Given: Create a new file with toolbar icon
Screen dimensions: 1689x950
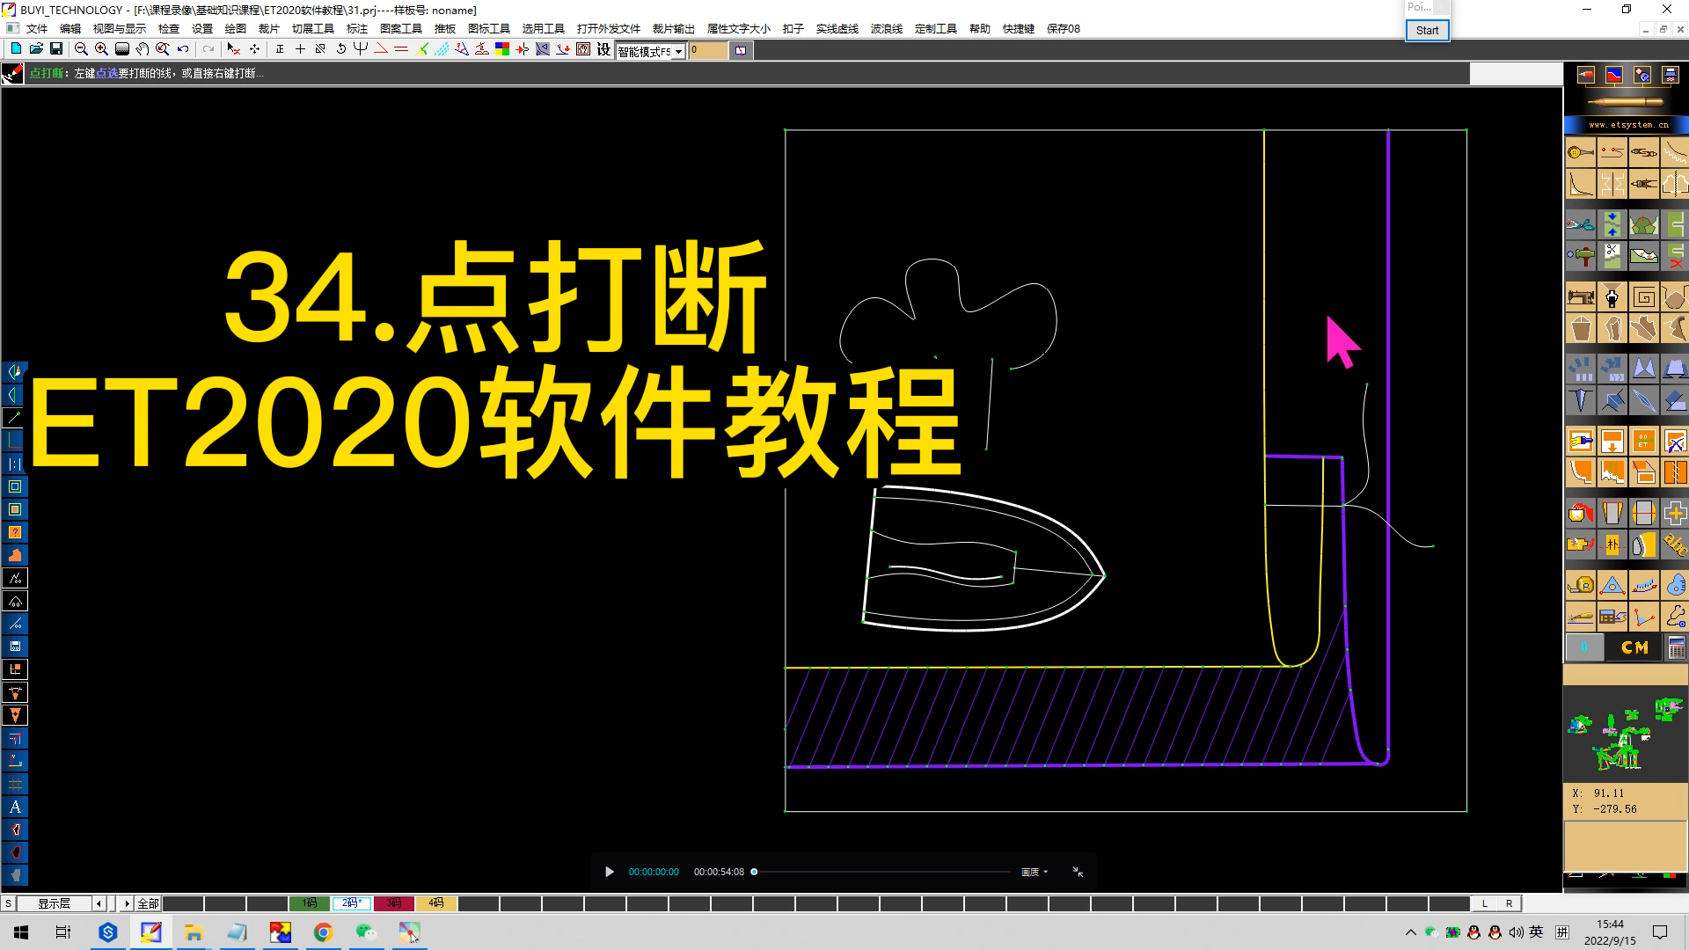Looking at the screenshot, I should (x=16, y=49).
